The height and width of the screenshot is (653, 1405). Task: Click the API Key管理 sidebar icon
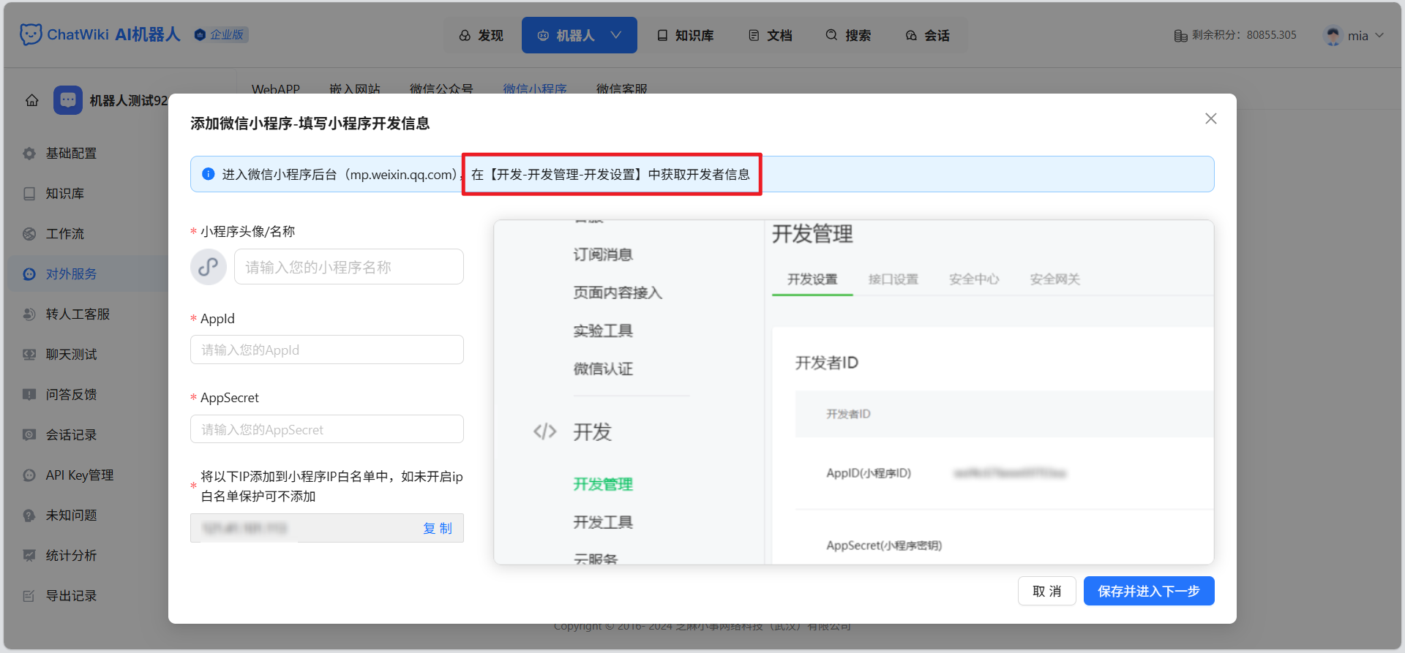(x=29, y=475)
